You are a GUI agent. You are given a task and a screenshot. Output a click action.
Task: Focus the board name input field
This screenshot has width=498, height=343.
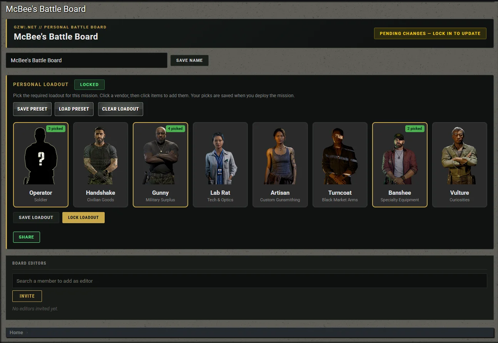pyautogui.click(x=87, y=60)
